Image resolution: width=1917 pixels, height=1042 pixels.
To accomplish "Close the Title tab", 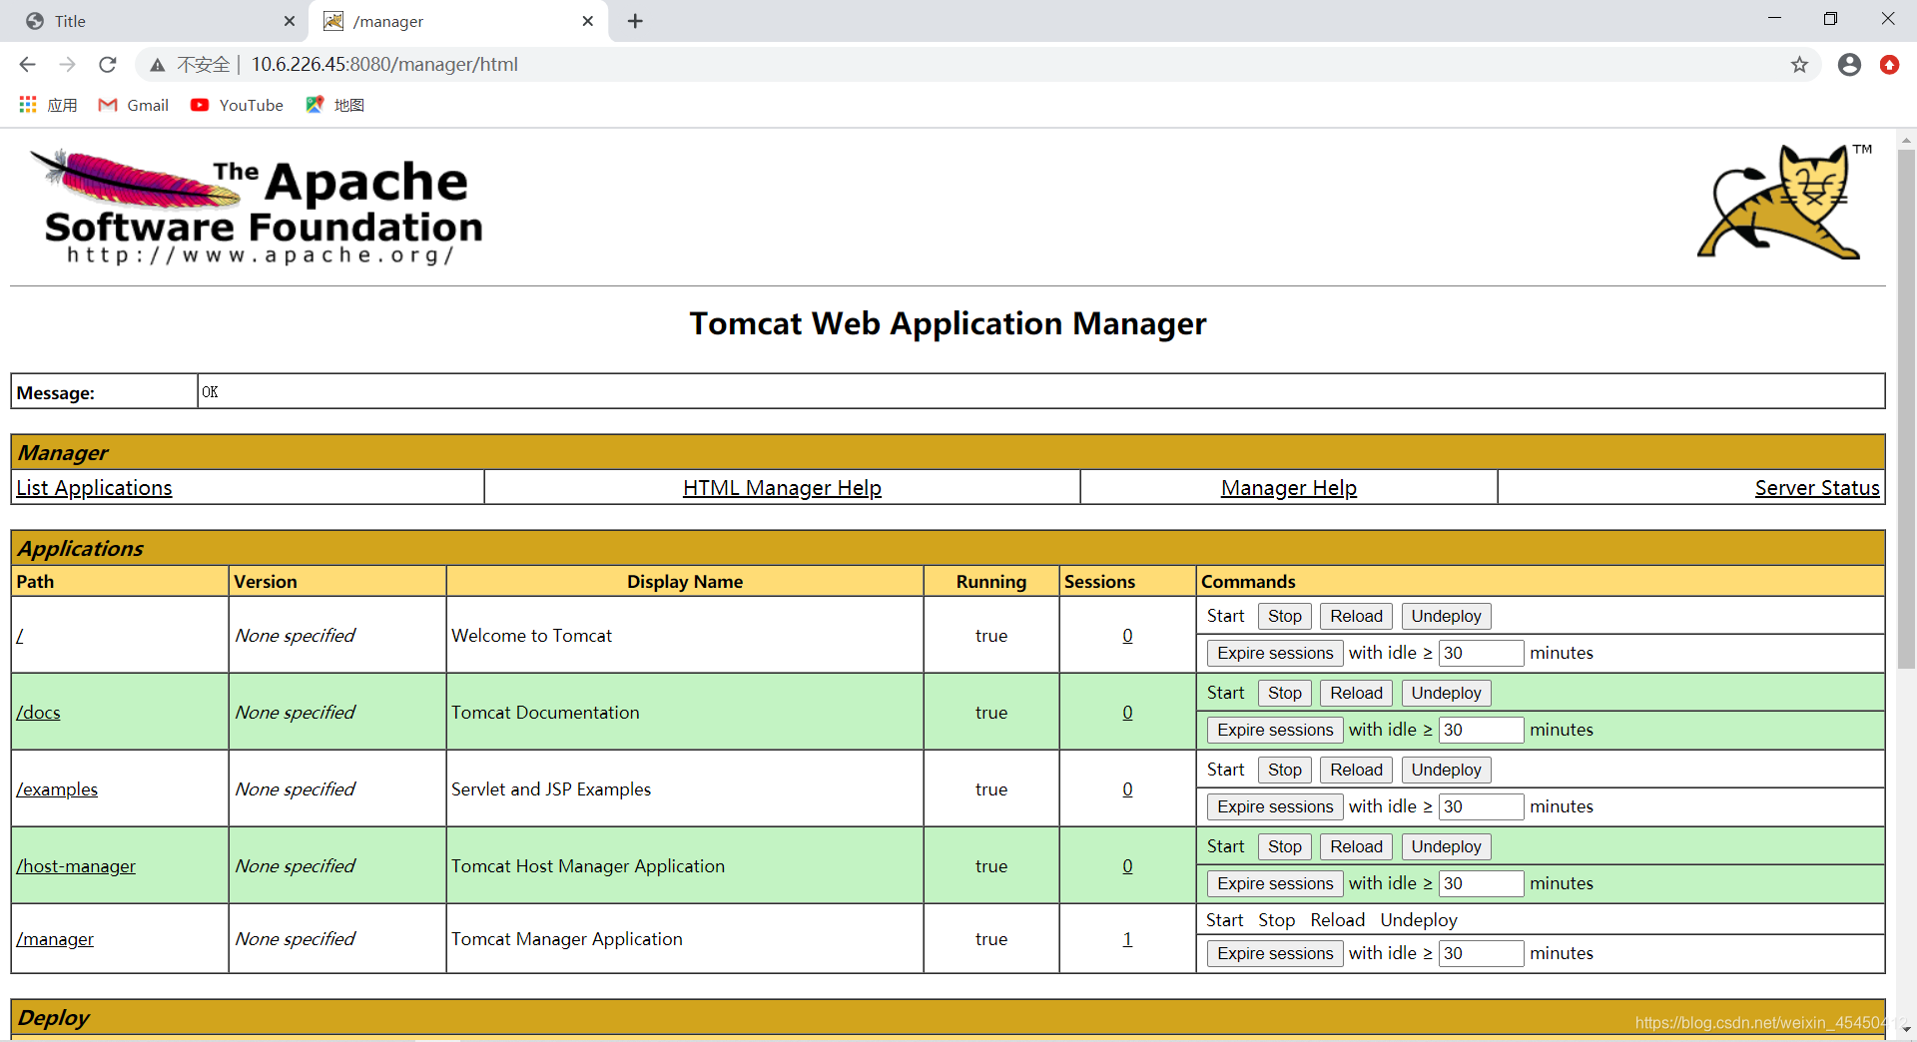I will [x=290, y=21].
